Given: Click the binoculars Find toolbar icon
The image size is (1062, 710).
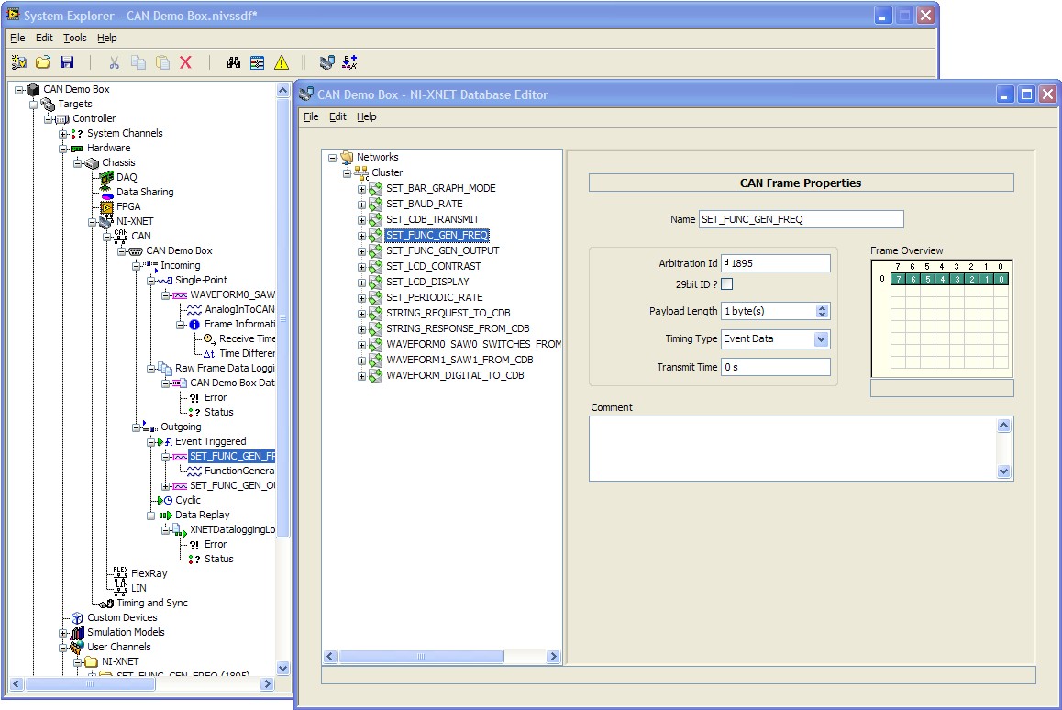Looking at the screenshot, I should coord(234,62).
